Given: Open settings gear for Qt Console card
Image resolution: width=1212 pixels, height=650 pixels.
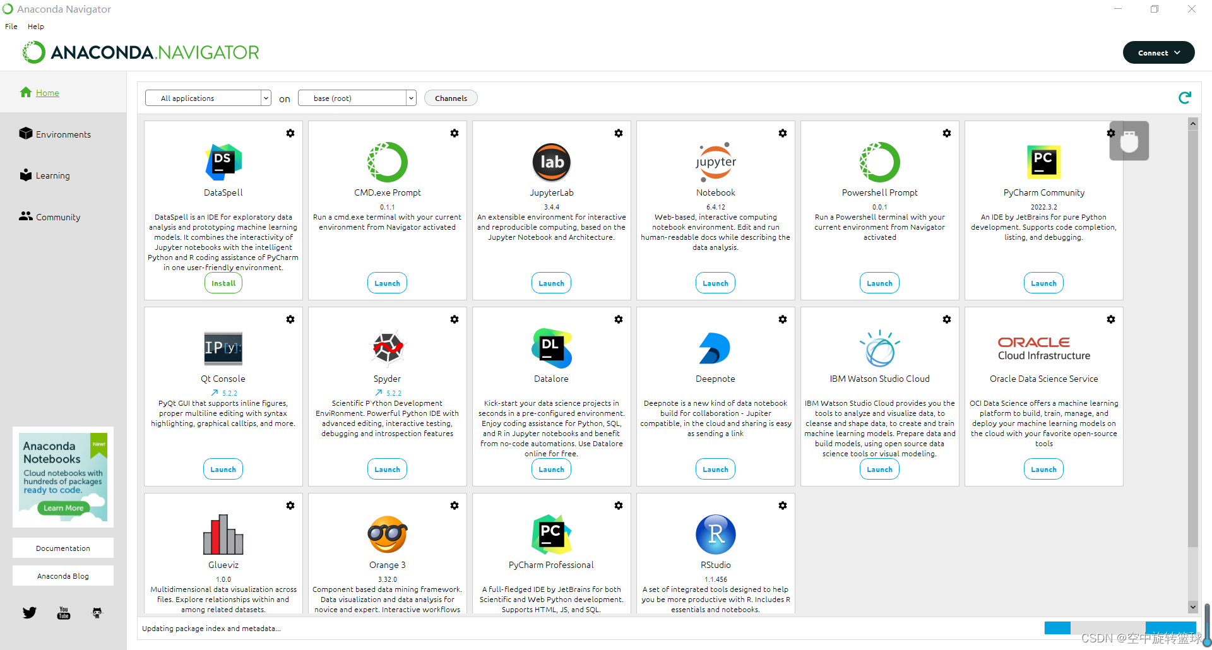Looking at the screenshot, I should tap(290, 319).
